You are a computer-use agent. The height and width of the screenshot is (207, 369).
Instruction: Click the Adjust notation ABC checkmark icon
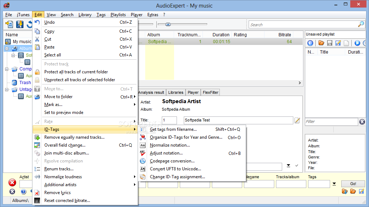143,153
